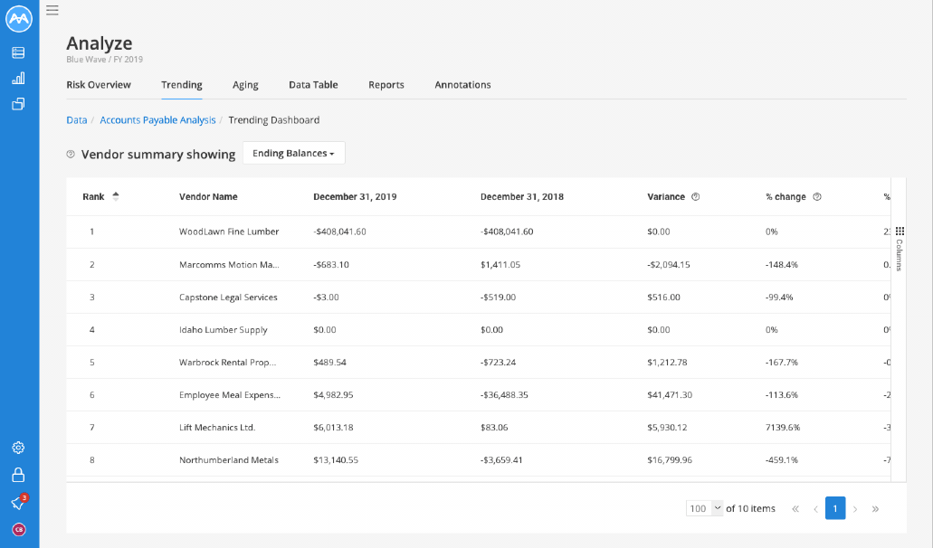This screenshot has height=548, width=933.
Task: Click the $516.00 variance cell
Action: coord(663,298)
